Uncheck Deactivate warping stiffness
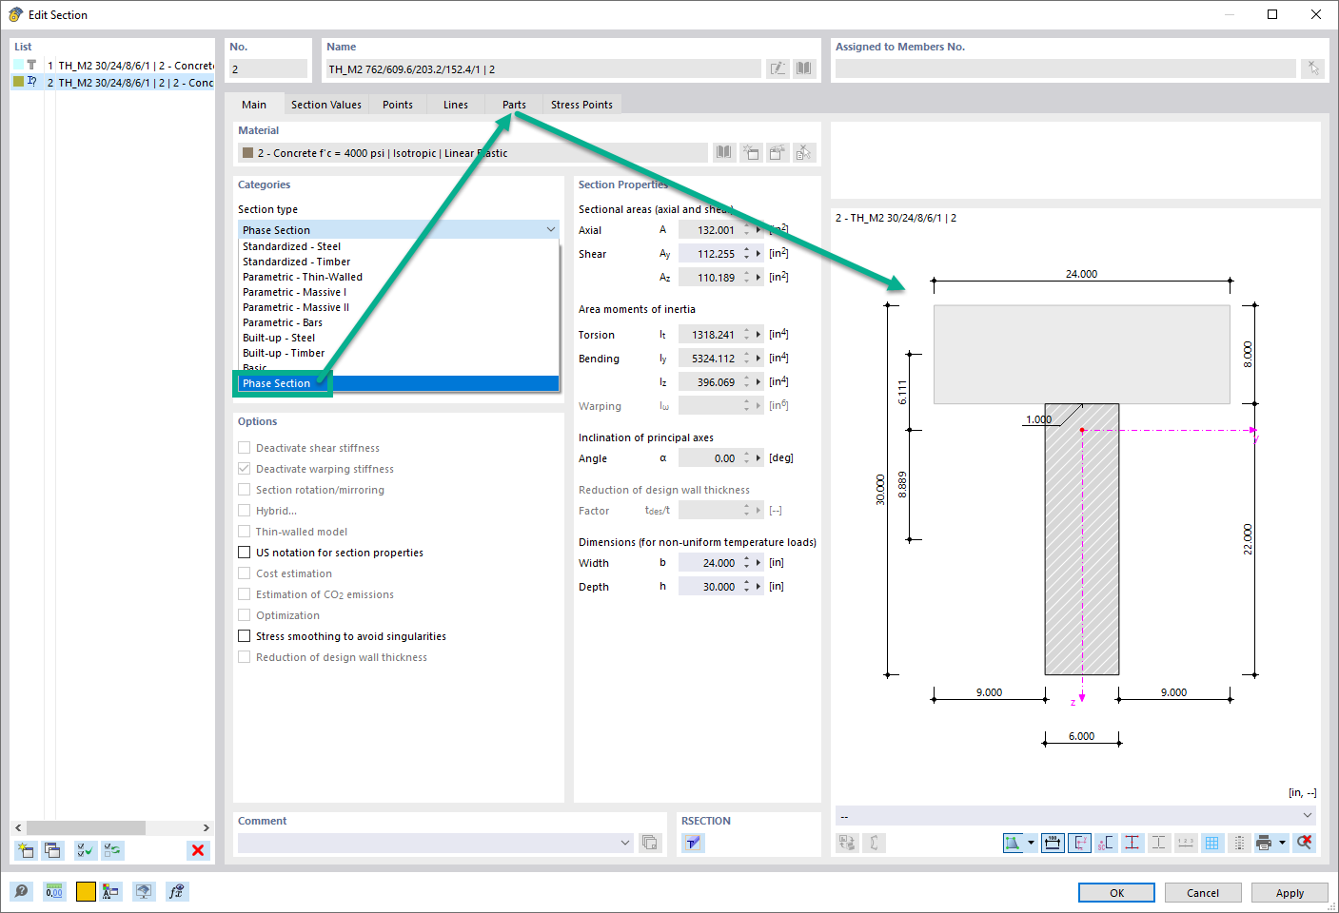This screenshot has height=913, width=1339. pyautogui.click(x=244, y=468)
